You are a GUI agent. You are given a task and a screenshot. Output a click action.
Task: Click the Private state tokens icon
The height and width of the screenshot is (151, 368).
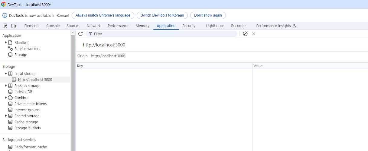coord(10,104)
